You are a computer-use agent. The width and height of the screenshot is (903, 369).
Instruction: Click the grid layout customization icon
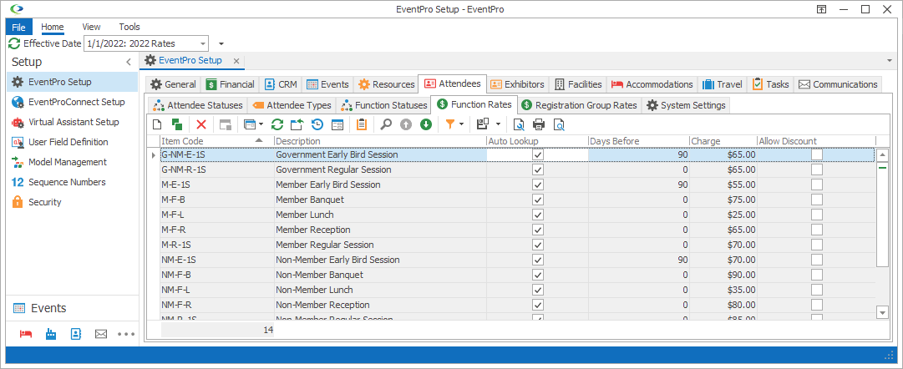pos(483,124)
